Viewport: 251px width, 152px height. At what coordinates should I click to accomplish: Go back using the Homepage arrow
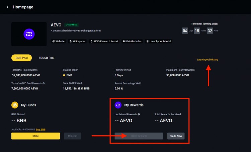7,7
